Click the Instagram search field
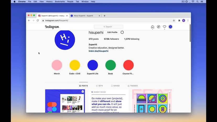Image resolution: width=217 pixels, height=122 pixels. pos(108,27)
